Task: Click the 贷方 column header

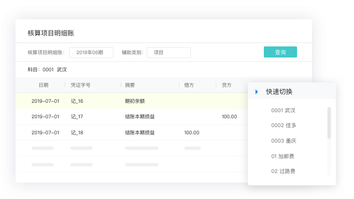Action: (226, 85)
